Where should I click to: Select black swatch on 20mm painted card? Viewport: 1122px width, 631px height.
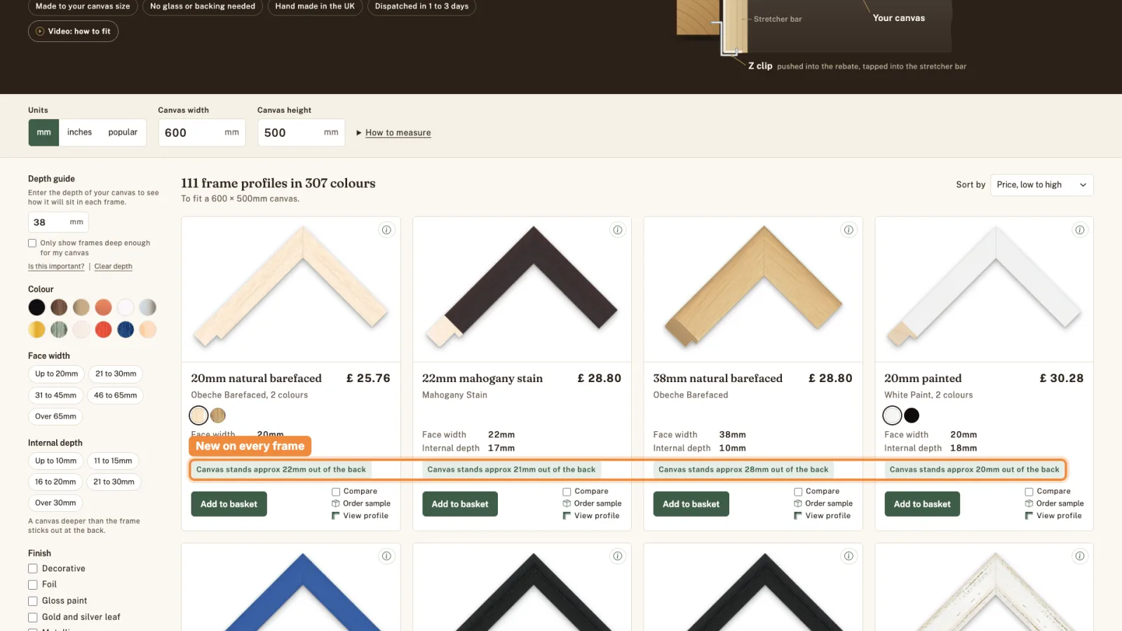tap(912, 416)
